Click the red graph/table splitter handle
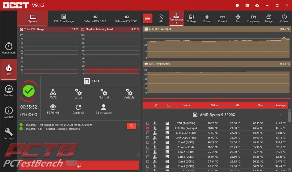Viewport: 292px width, 172px height. [217, 98]
